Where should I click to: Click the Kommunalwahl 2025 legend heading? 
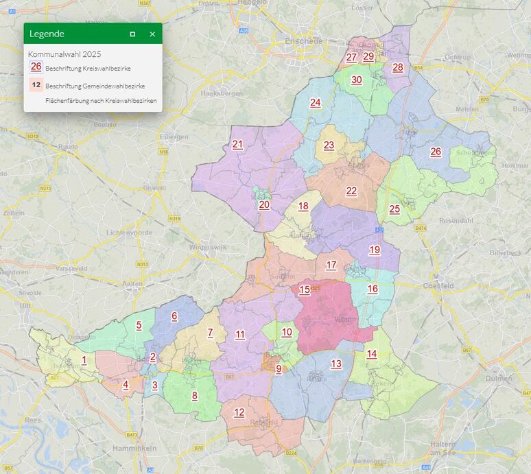click(64, 54)
